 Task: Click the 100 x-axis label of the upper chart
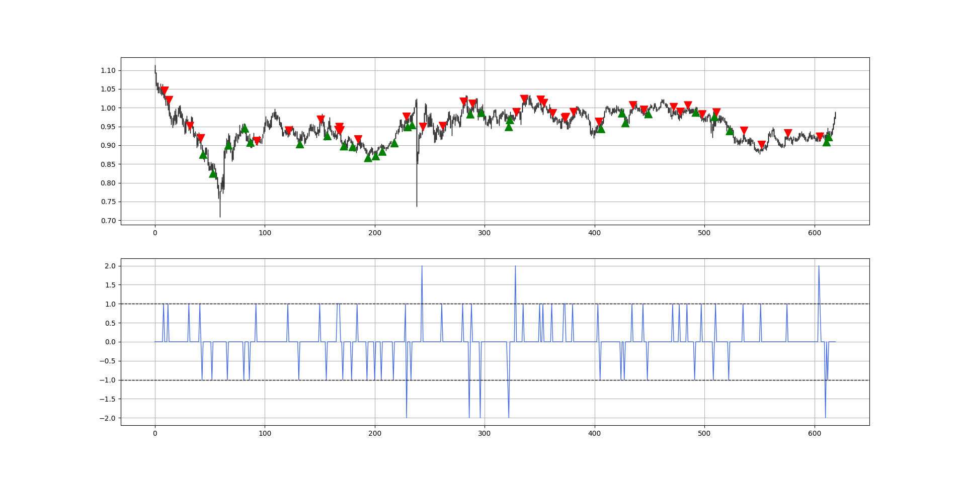point(265,233)
